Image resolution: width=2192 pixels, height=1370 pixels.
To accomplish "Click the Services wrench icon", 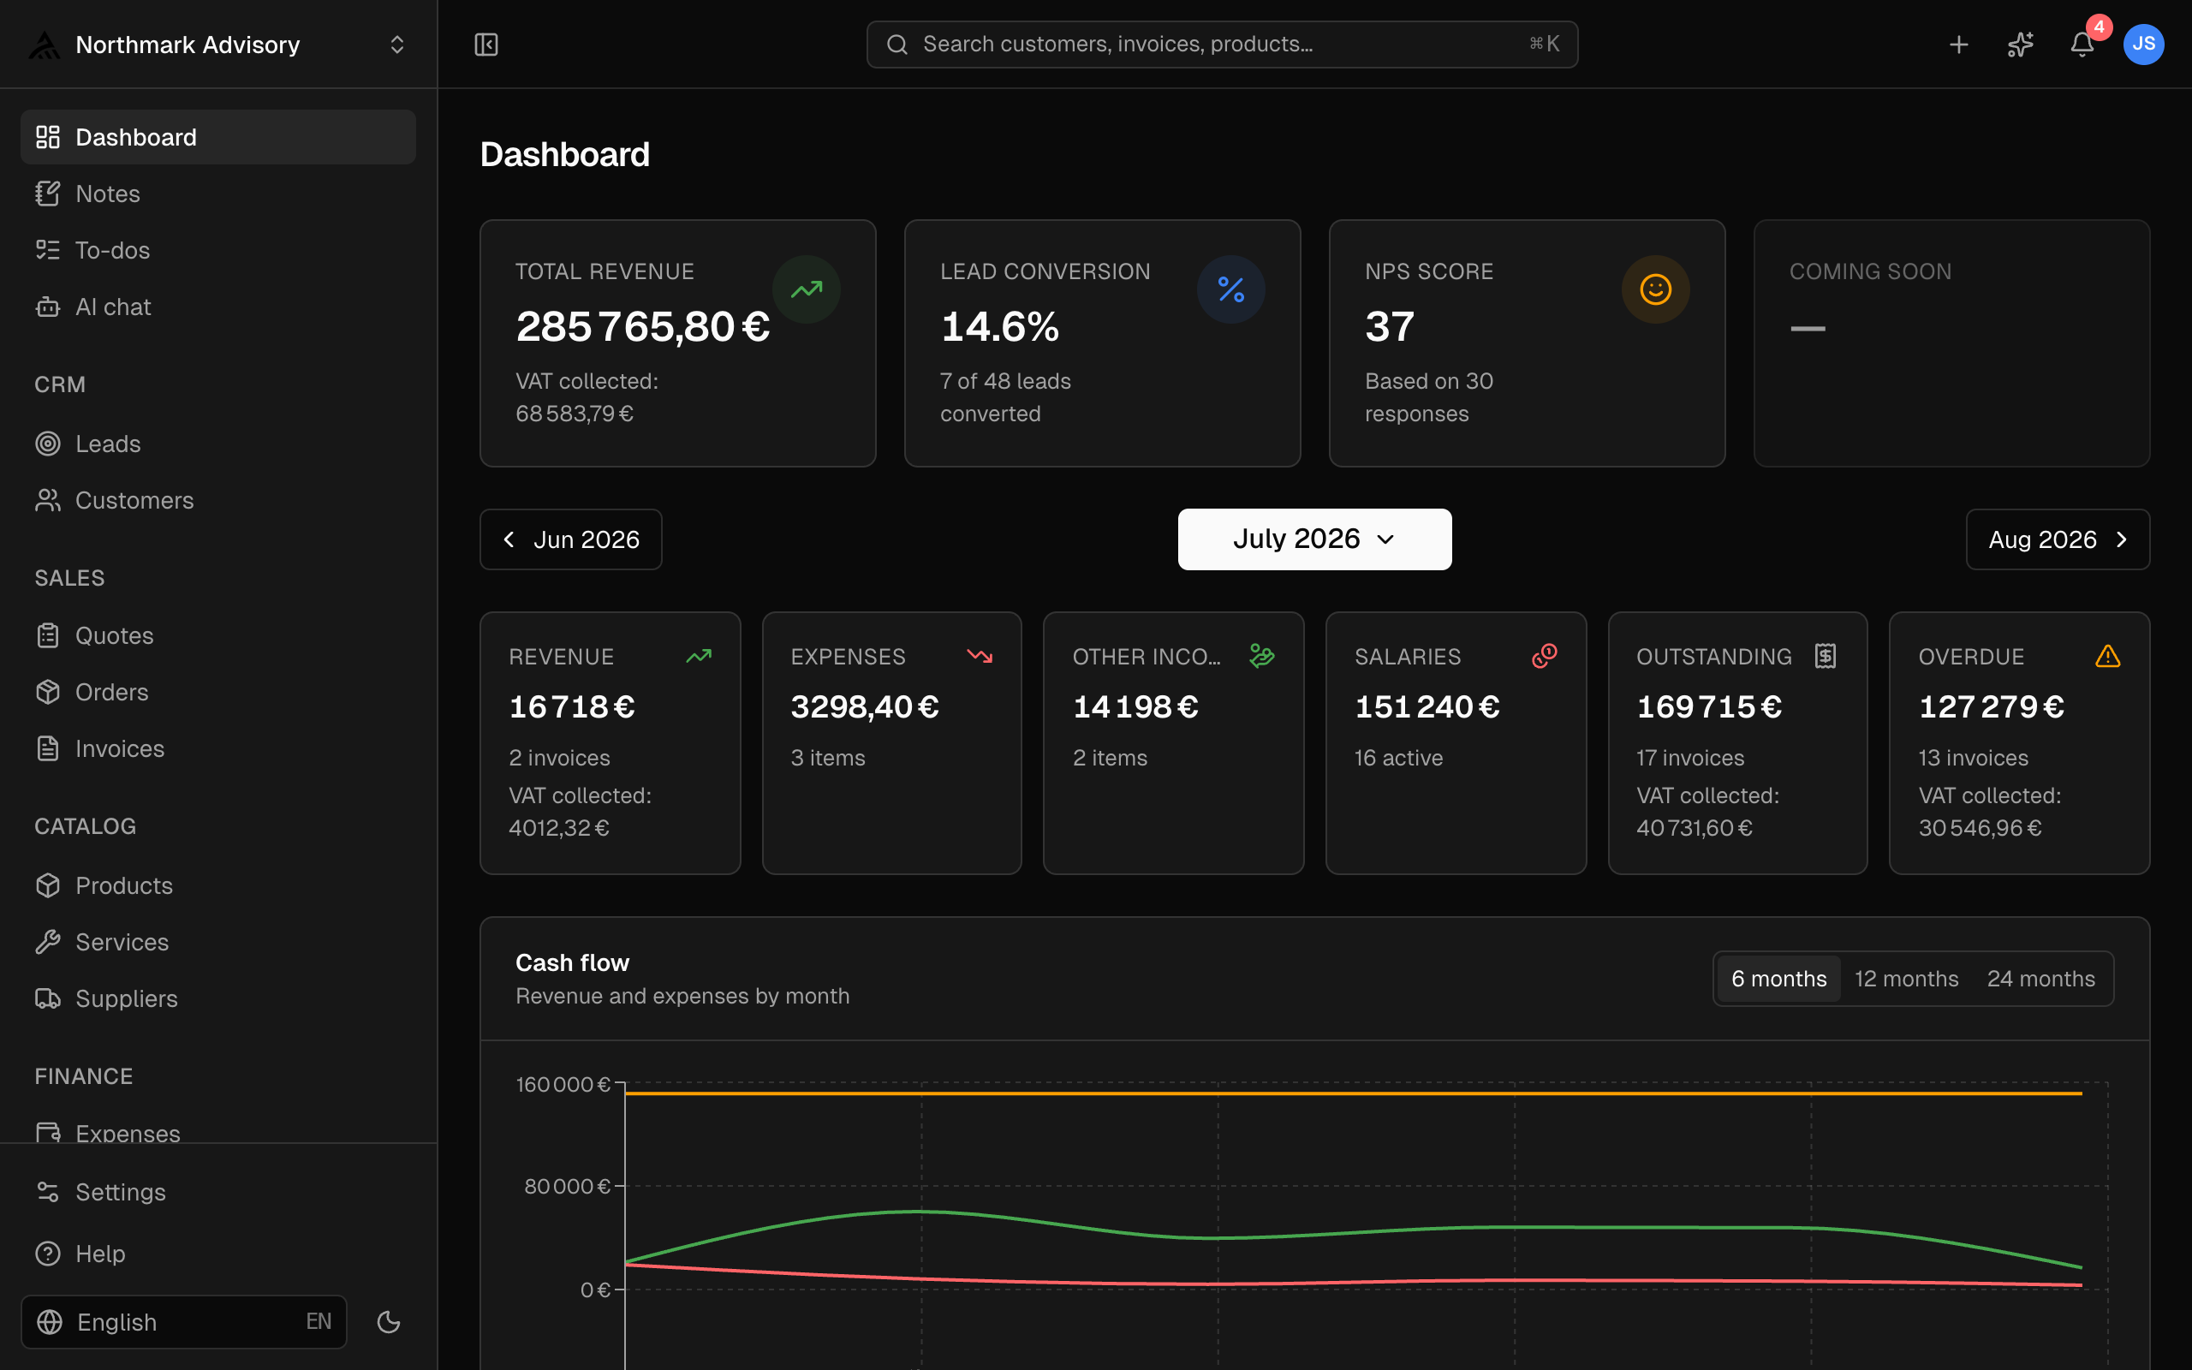I will tap(48, 943).
